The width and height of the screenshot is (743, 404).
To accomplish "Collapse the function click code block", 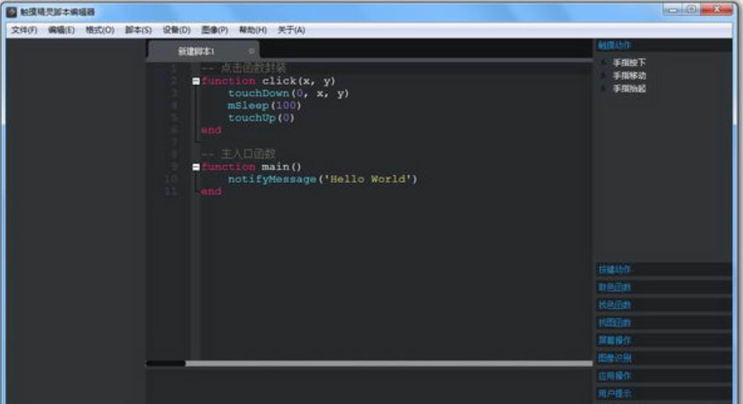I will pyautogui.click(x=196, y=81).
